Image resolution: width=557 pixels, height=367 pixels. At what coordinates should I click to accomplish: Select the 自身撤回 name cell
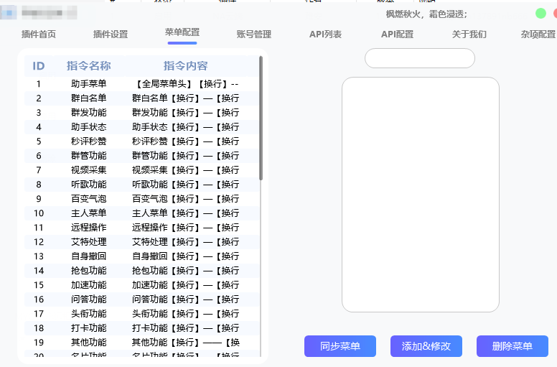[x=88, y=256]
